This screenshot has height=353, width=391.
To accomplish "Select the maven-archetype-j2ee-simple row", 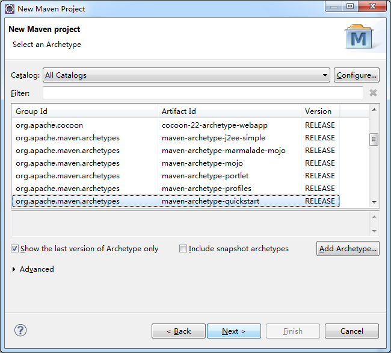I will (176, 138).
